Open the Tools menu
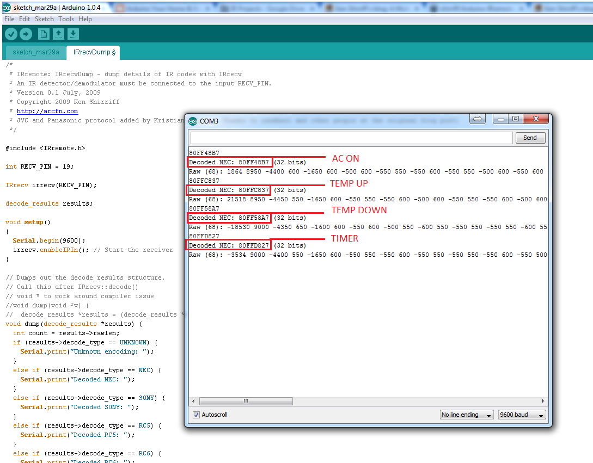The image size is (593, 463). point(66,19)
